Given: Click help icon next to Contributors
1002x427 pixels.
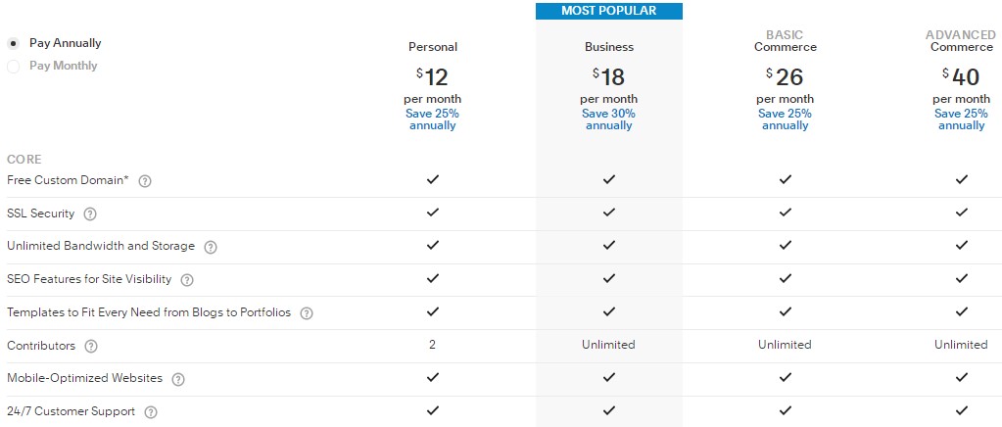Looking at the screenshot, I should tap(91, 347).
